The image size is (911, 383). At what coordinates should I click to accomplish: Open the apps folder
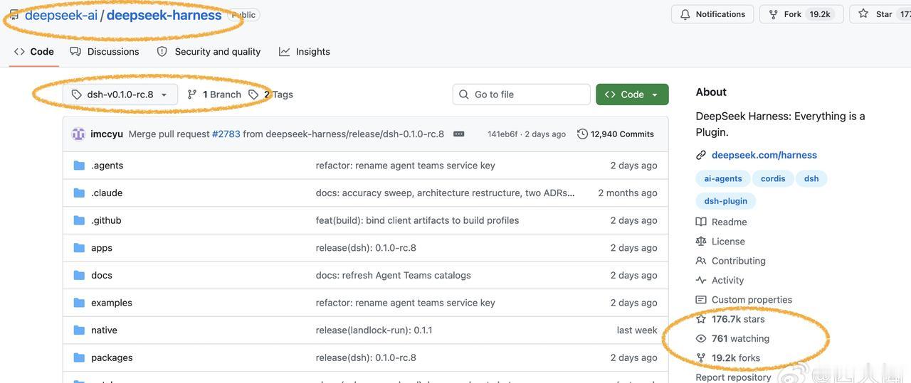[102, 248]
